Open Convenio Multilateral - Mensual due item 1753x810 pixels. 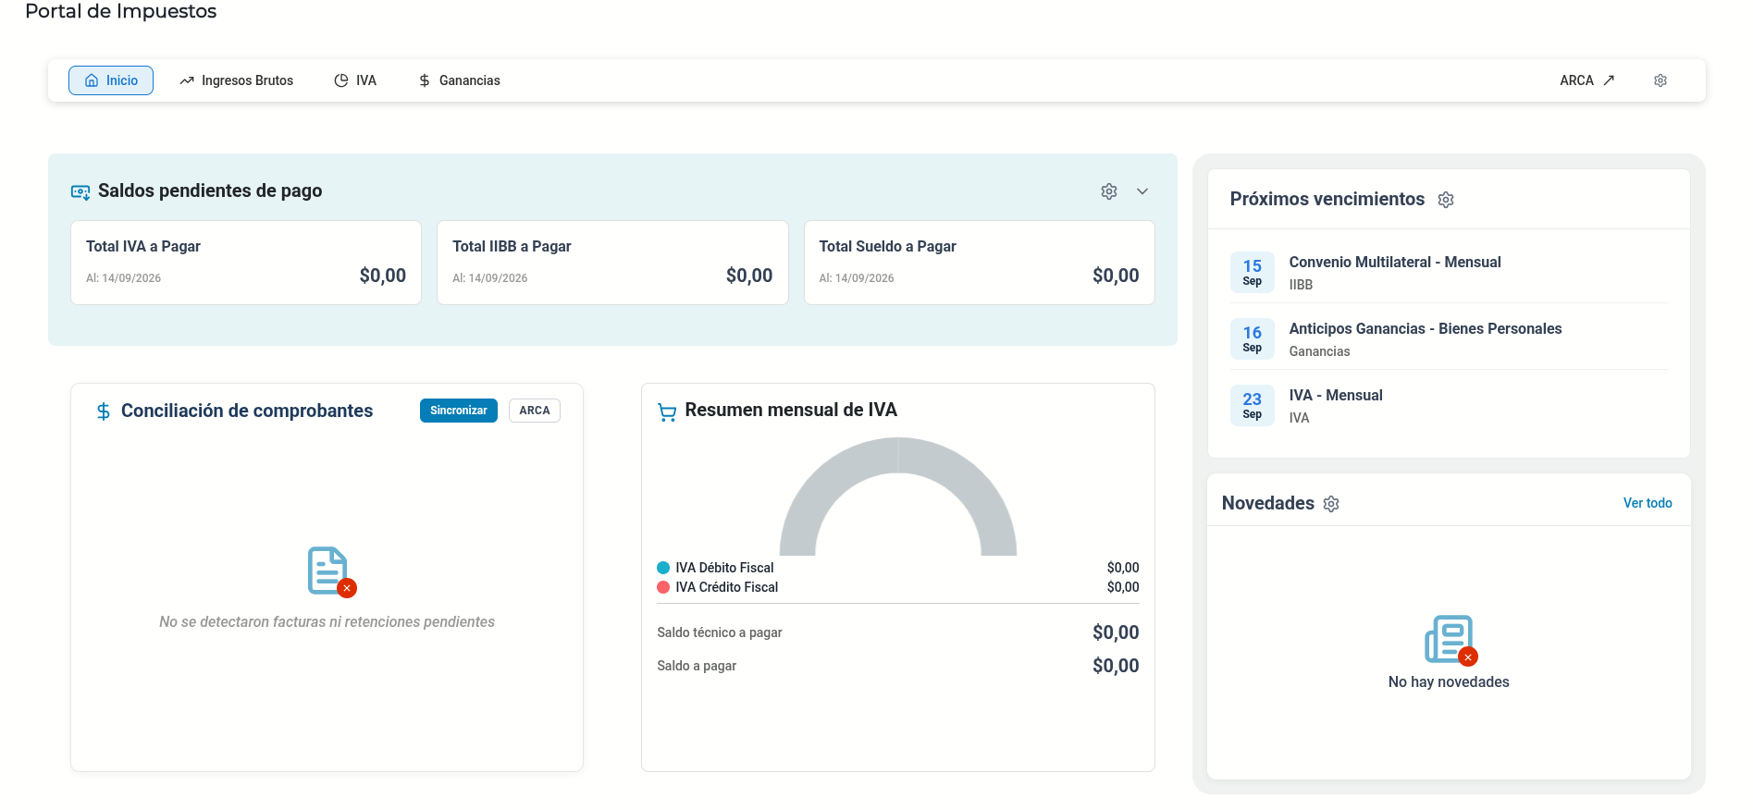coord(1449,273)
